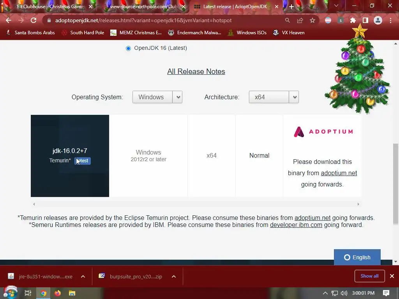Open File Explorer from the taskbar
Image resolution: width=399 pixels, height=299 pixels.
(x=72, y=293)
